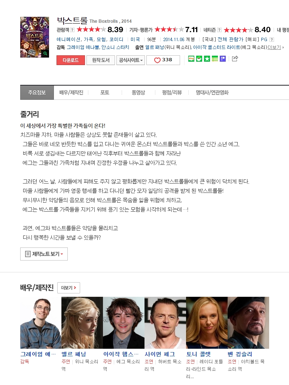Click the blue Polaris P icon

(223, 59)
